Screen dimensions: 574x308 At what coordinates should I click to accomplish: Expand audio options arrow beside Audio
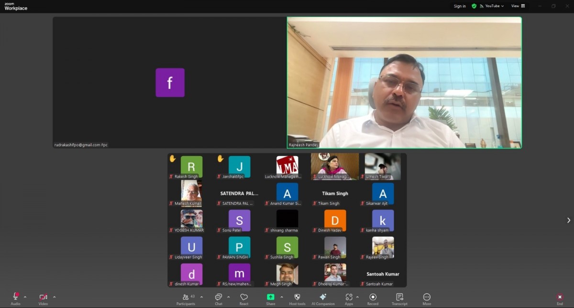[25, 297]
